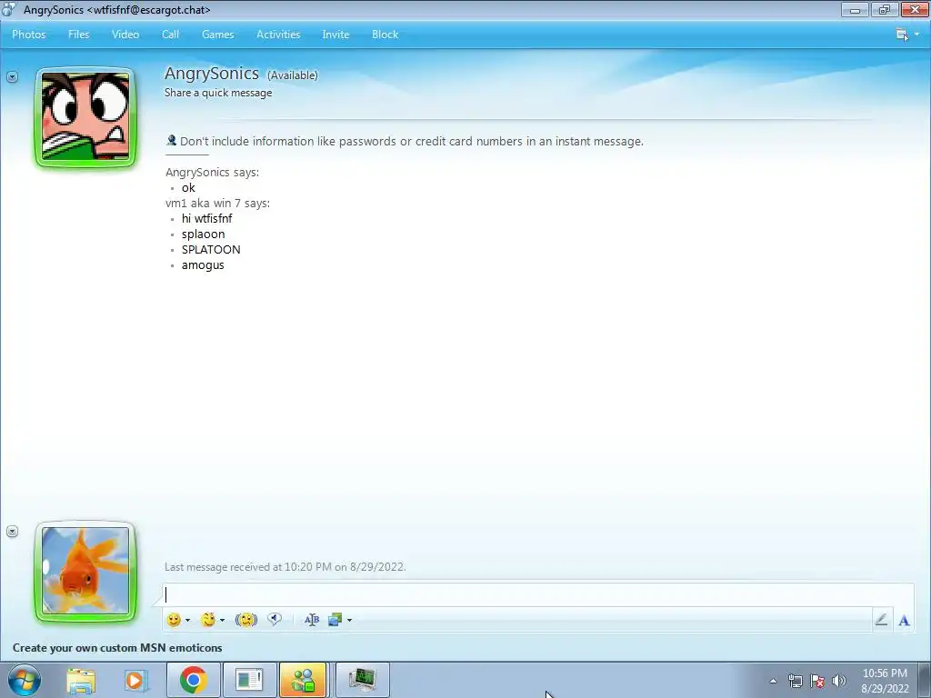Open the change font icon with letters AB
The image size is (931, 698).
tap(312, 620)
